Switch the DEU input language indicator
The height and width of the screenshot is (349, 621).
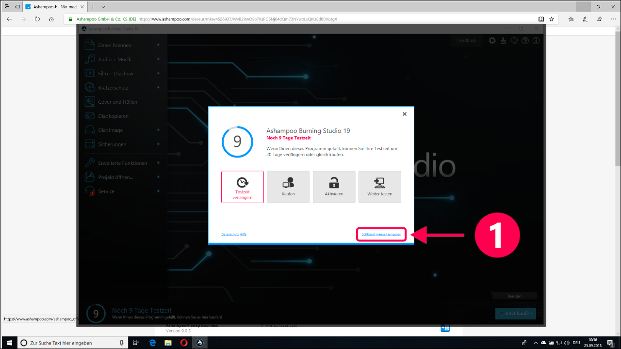tap(576, 343)
